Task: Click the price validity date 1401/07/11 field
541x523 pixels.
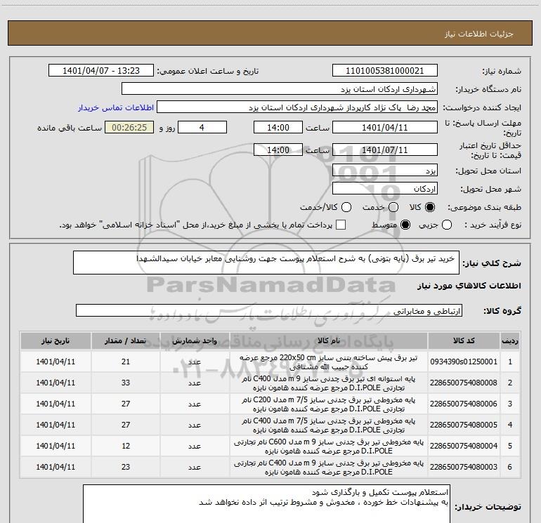Action: (385, 150)
